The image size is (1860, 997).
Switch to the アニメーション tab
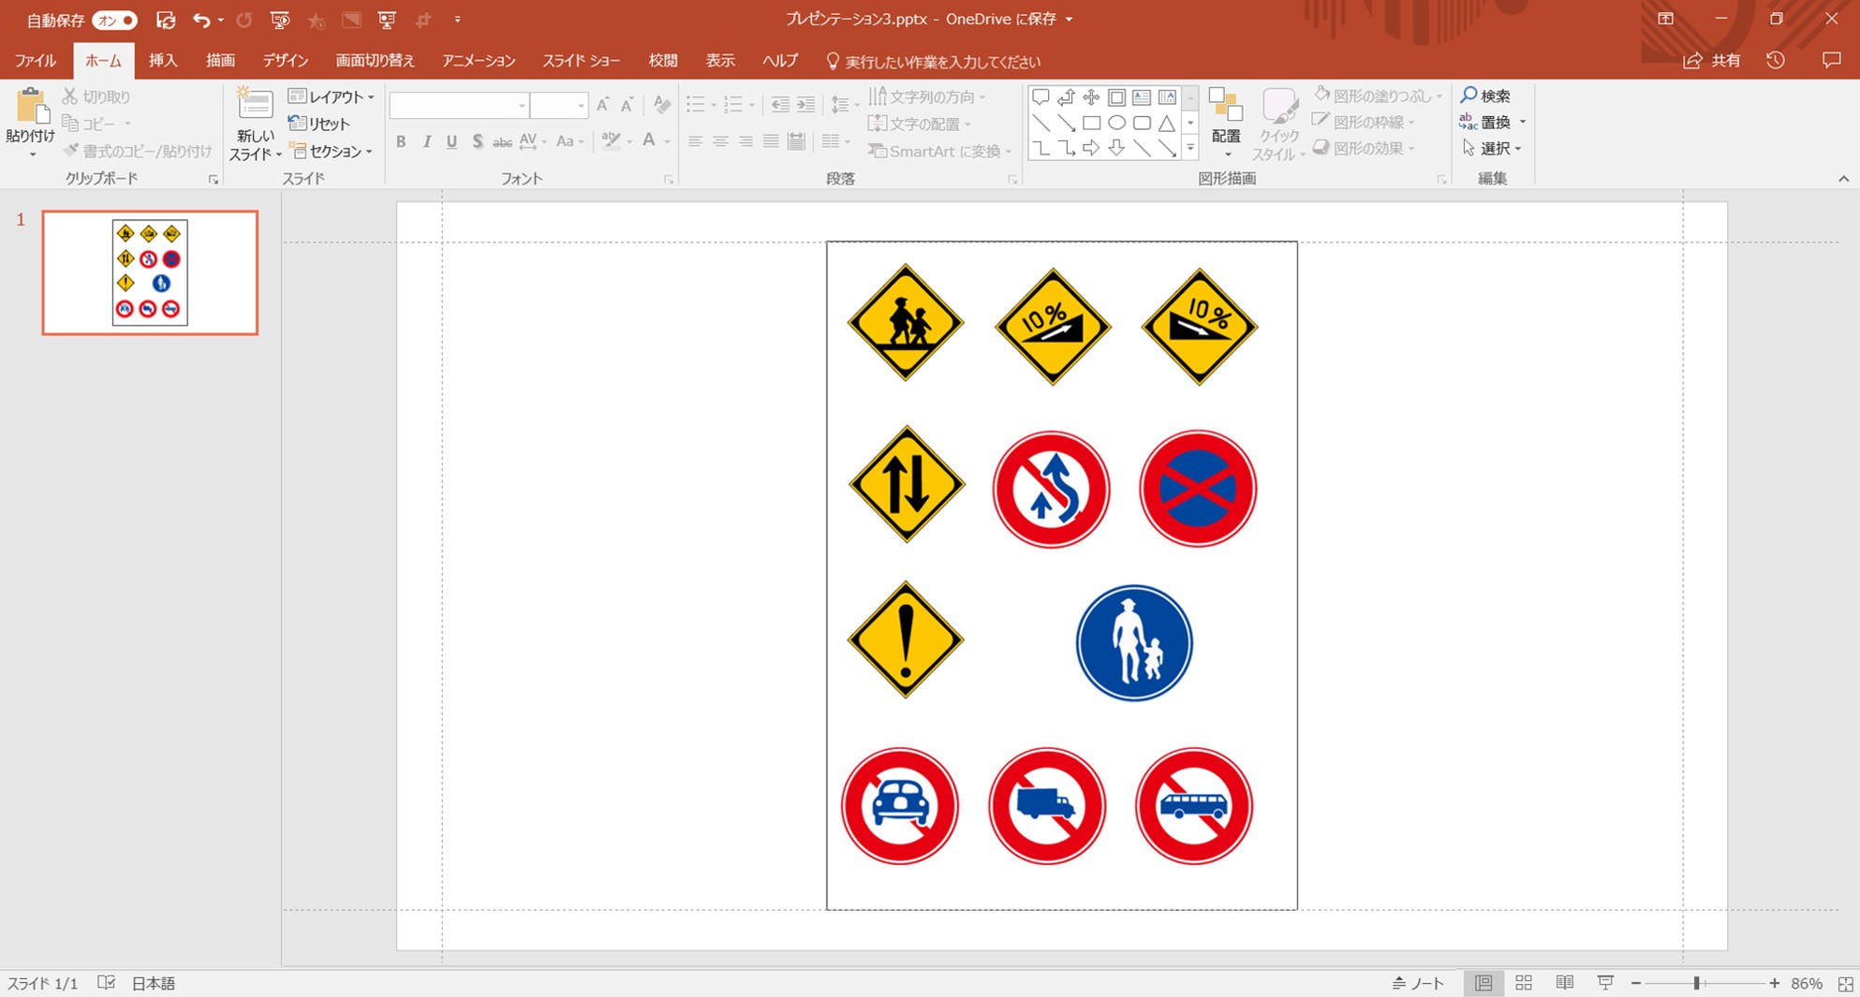pyautogui.click(x=479, y=61)
